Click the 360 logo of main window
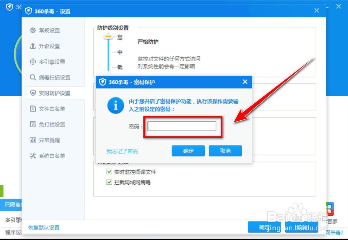 point(9,7)
